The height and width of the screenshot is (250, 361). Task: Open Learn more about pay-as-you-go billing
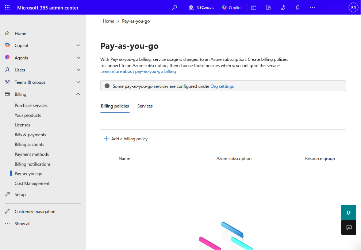click(138, 72)
